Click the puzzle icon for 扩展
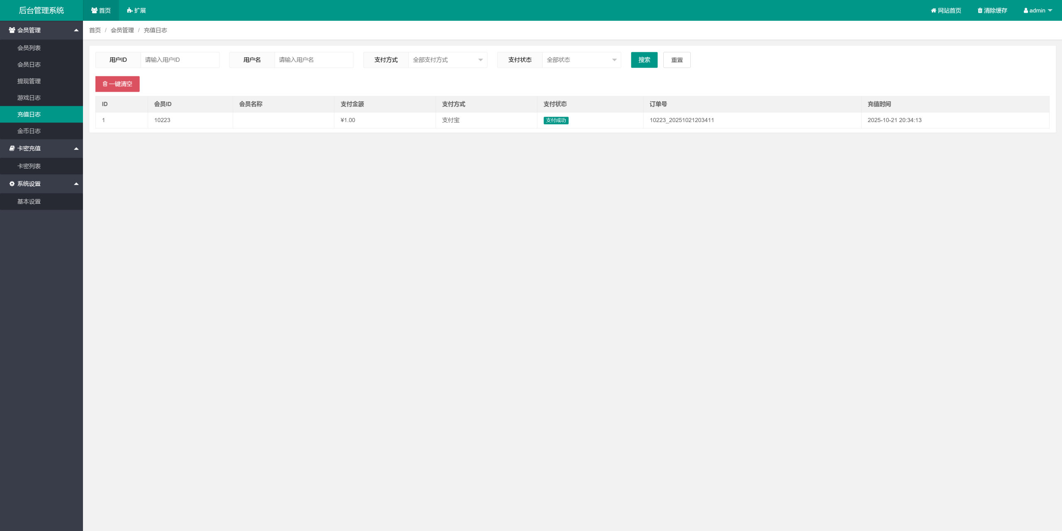This screenshot has height=531, width=1062. [129, 11]
